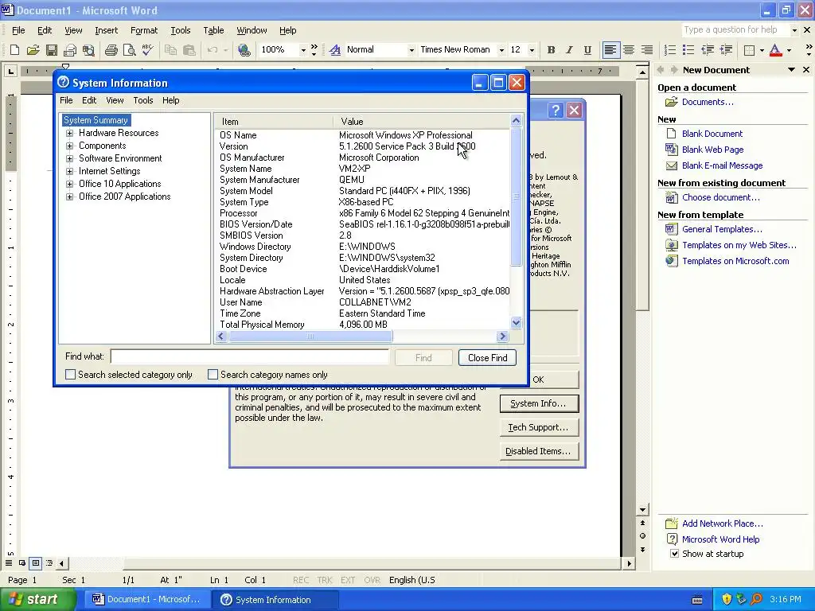Open System Information's Tools menu

(x=143, y=100)
